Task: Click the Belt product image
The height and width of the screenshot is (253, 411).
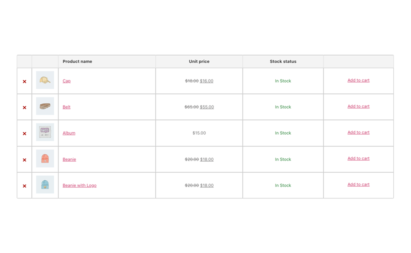Action: (45, 106)
